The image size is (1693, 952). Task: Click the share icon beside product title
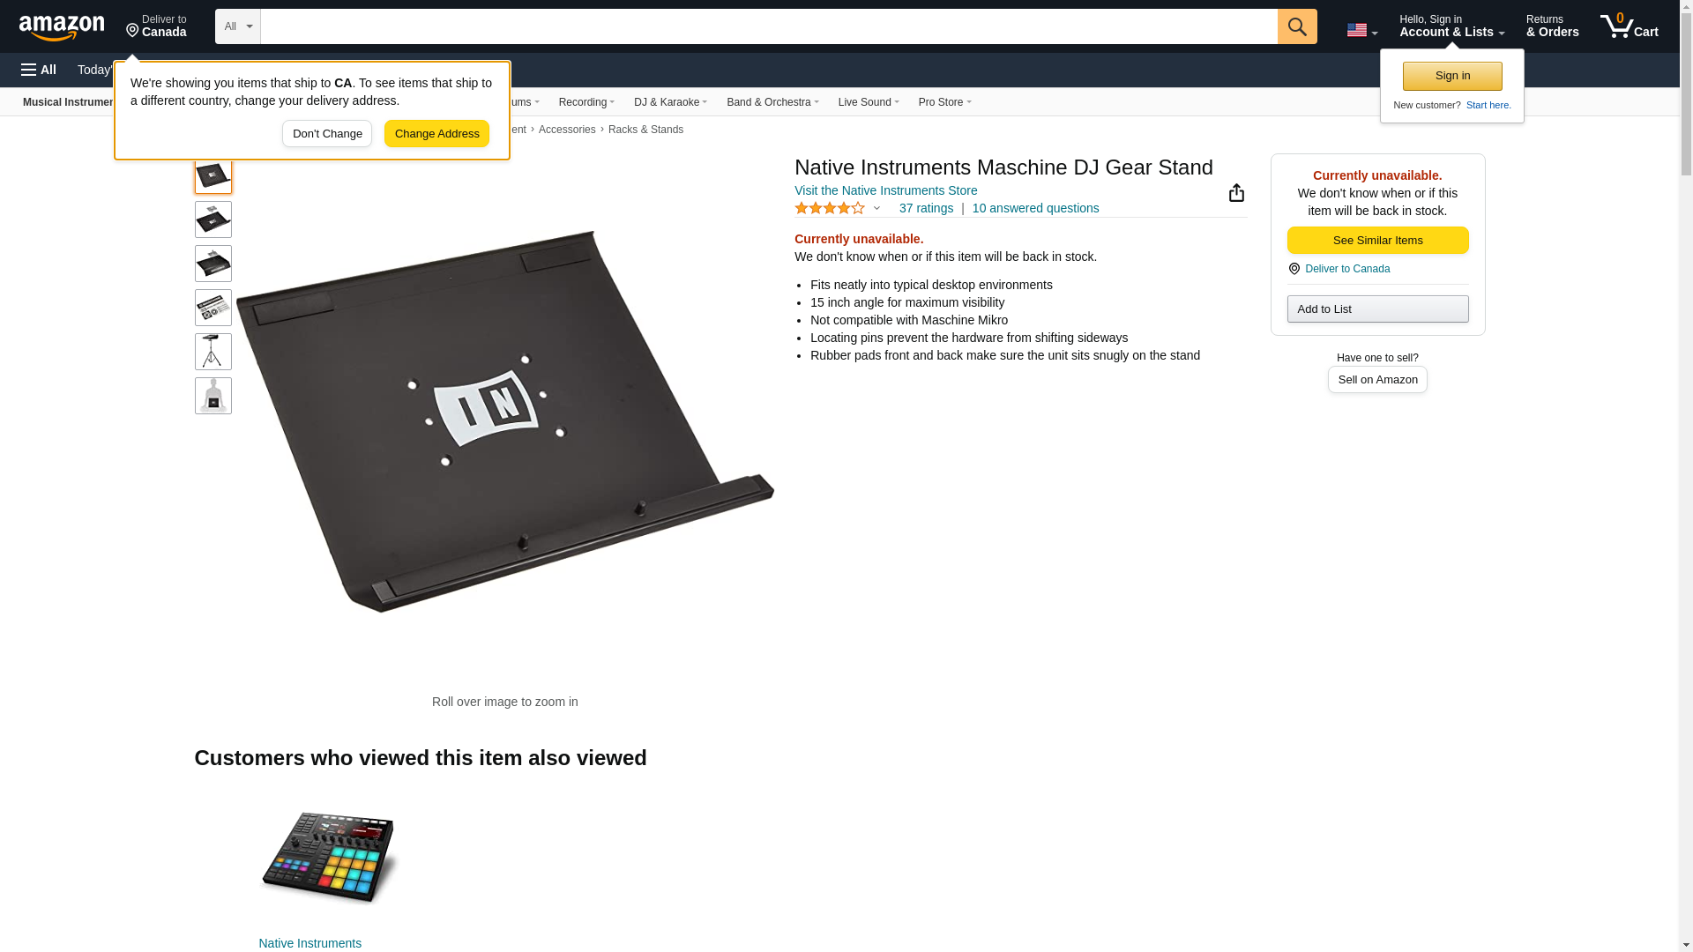pos(1236,192)
